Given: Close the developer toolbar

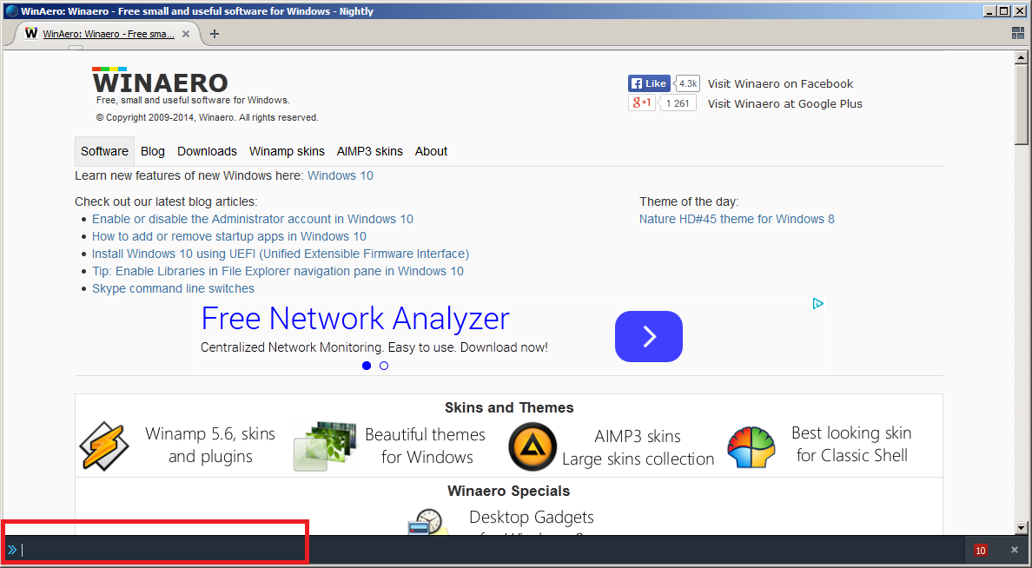Looking at the screenshot, I should pyautogui.click(x=1015, y=550).
